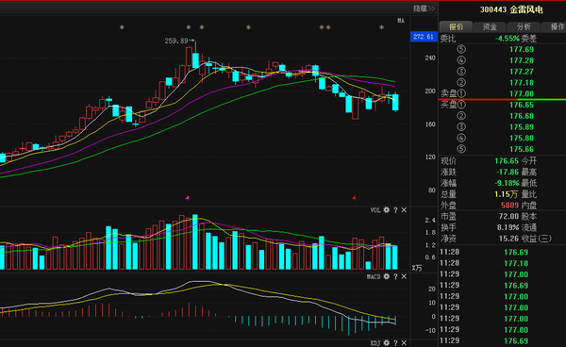
Task: Select sell level ③ price 177.27
Action: click(x=522, y=72)
